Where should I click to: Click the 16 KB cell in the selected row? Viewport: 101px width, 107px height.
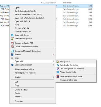pos(90,6)
